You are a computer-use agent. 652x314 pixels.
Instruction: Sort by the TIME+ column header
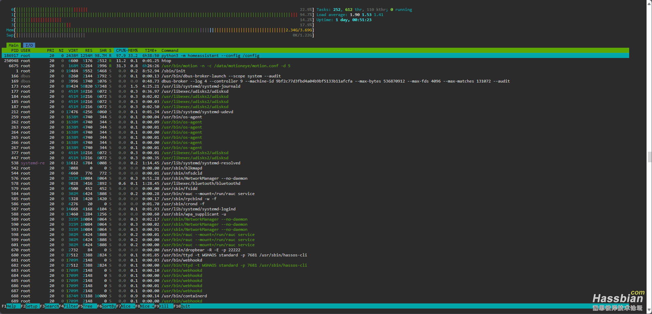click(151, 50)
